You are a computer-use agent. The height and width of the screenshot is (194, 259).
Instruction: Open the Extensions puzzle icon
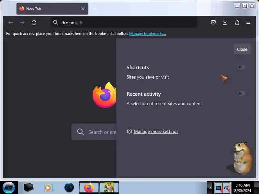coord(237,22)
